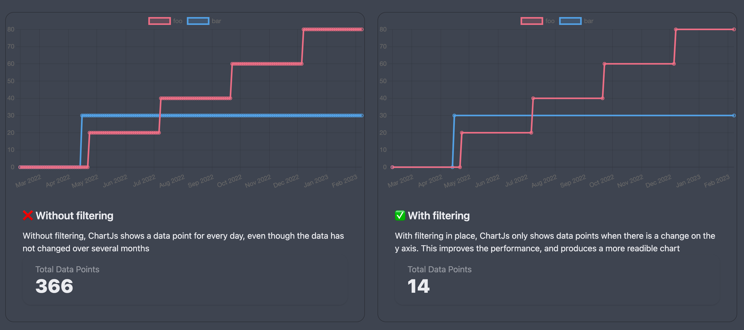Image resolution: width=744 pixels, height=330 pixels.
Task: Click the final bar data point at 30 in the filtered chart
Action: point(734,116)
